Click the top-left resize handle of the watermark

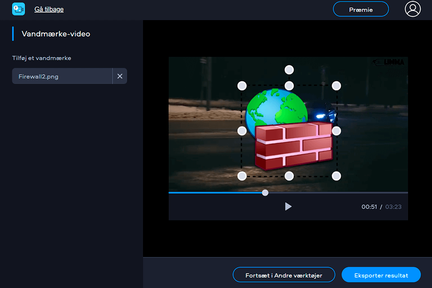[242, 85]
